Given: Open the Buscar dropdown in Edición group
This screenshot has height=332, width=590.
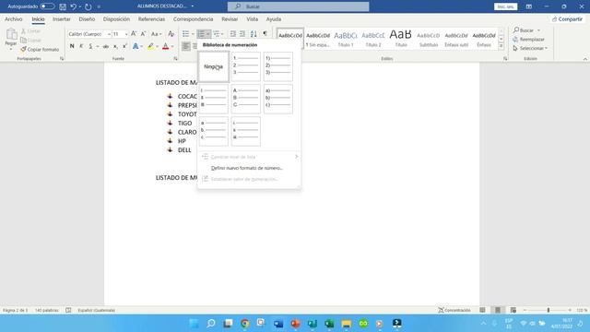Looking at the screenshot, I should pos(538,30).
